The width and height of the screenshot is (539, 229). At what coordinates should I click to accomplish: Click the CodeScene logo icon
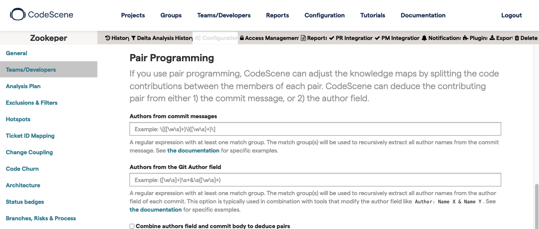coord(18,15)
